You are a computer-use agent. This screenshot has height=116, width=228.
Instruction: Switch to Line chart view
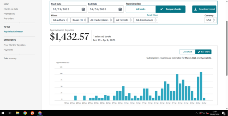[187, 52]
